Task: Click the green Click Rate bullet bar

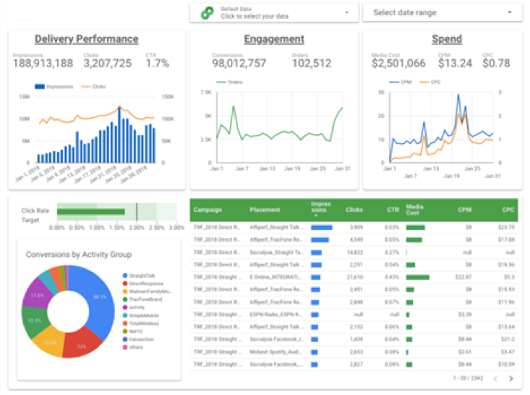Action: (90, 212)
